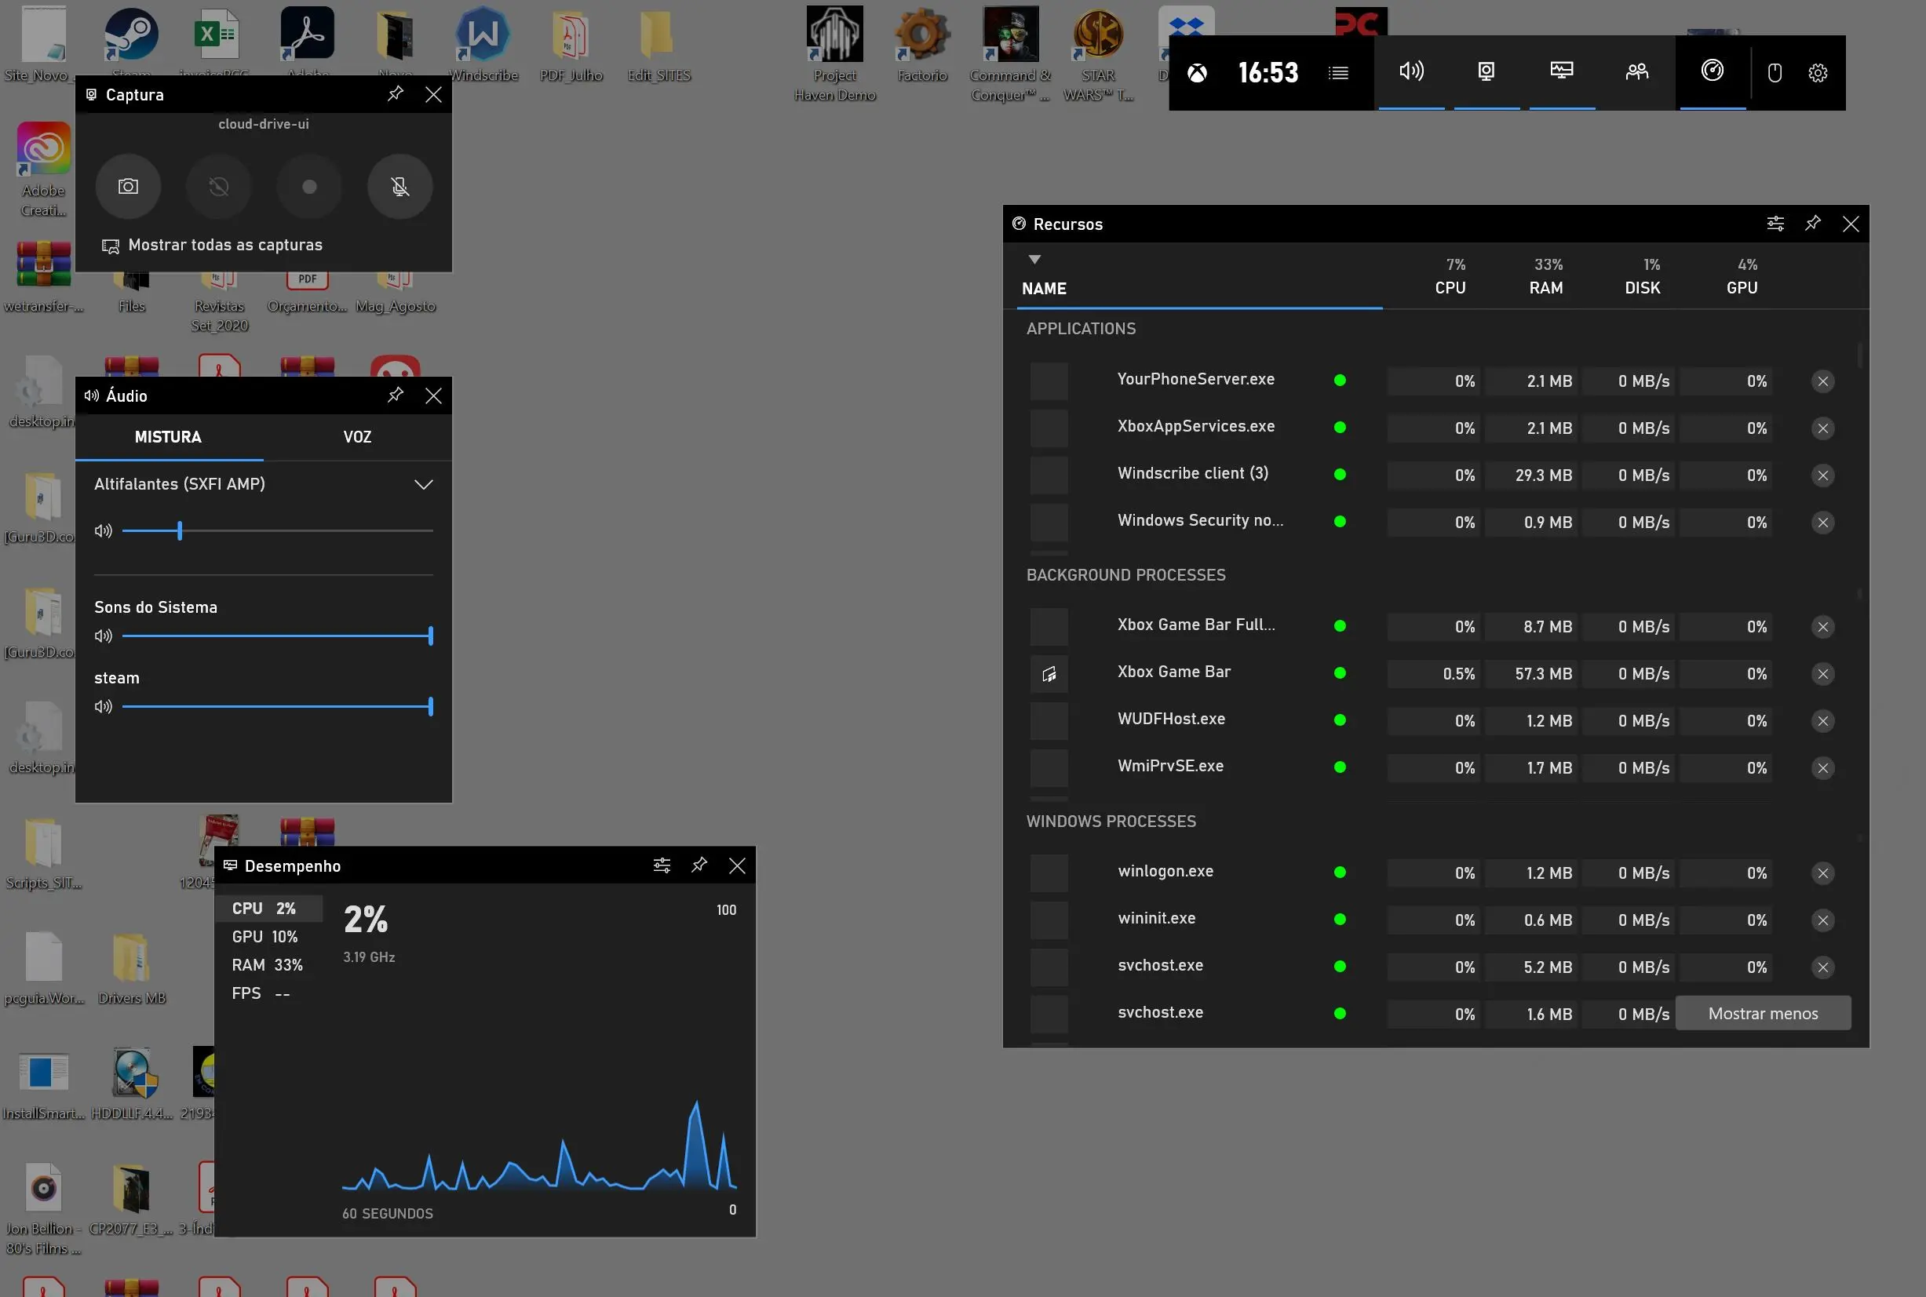Toggle the Resources widget from Game Bar
The image size is (1926, 1297).
[1713, 72]
